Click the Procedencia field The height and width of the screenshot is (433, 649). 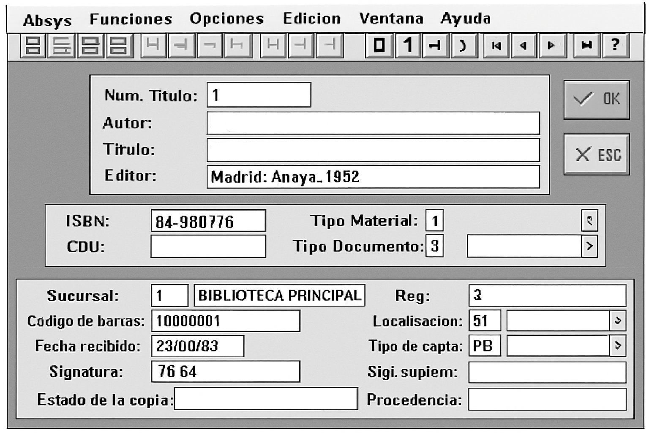[x=547, y=399]
